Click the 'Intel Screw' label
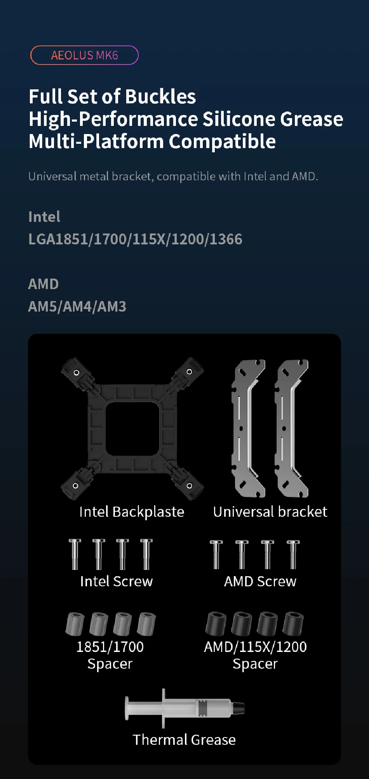This screenshot has width=369, height=779. [117, 582]
